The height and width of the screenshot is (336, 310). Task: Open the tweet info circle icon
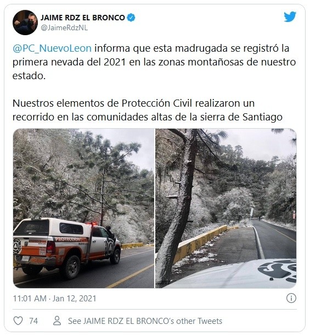click(x=291, y=298)
